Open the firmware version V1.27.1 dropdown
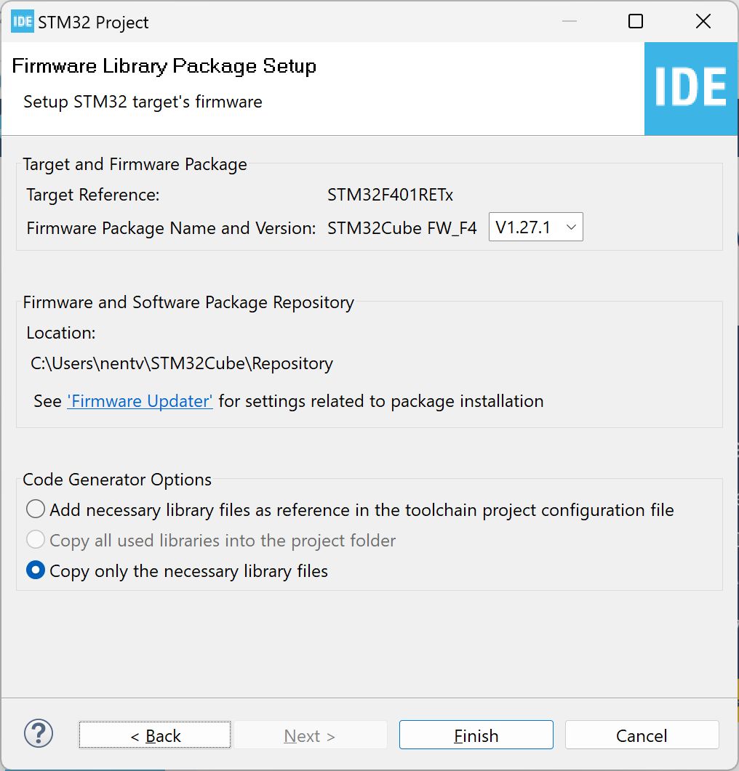 tap(535, 227)
